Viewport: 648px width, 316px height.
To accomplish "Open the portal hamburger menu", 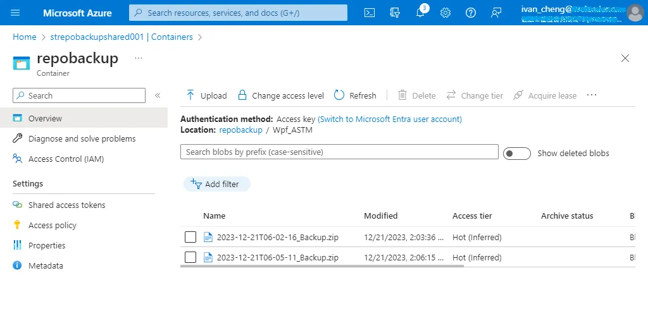I will [x=16, y=13].
